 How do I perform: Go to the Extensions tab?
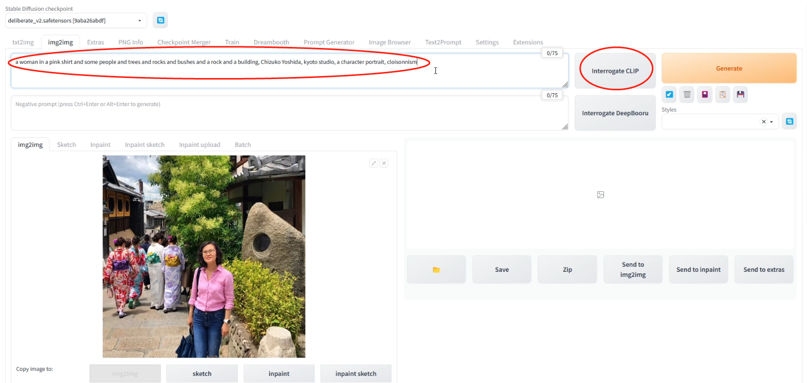tap(528, 42)
